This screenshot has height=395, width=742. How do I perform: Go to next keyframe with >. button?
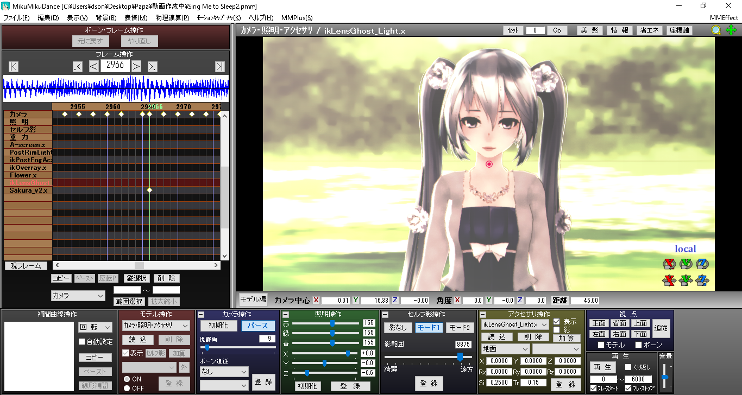[153, 67]
